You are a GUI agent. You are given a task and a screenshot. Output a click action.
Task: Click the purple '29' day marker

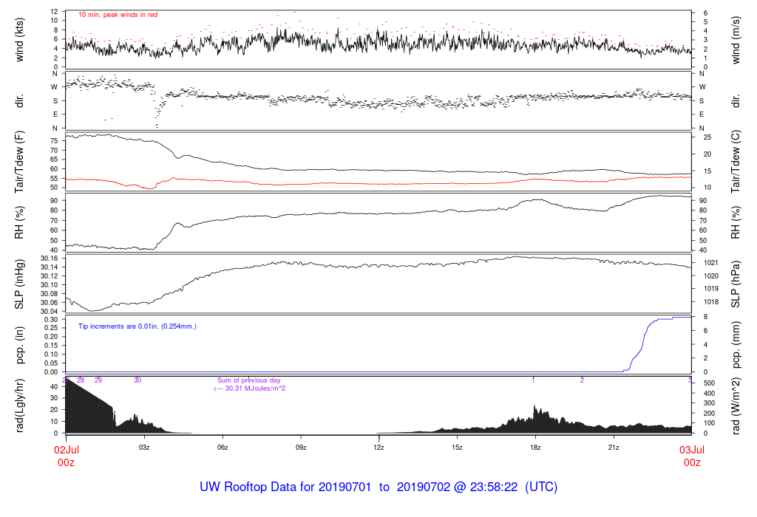pos(98,380)
